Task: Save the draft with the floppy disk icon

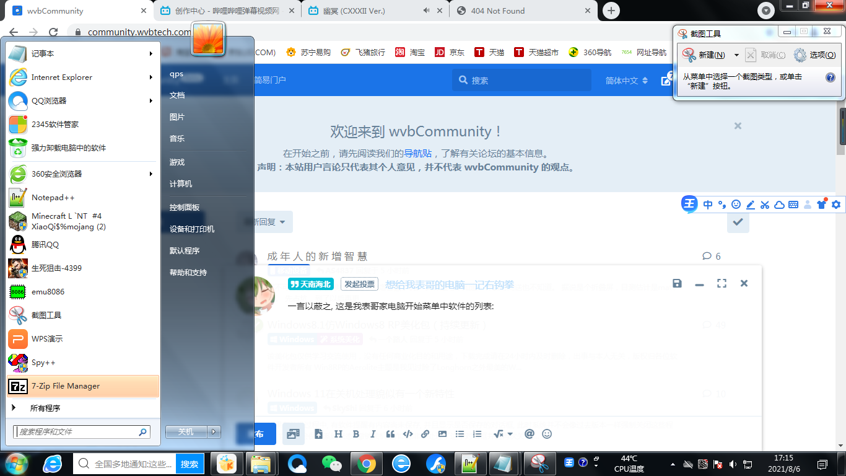Action: click(677, 283)
